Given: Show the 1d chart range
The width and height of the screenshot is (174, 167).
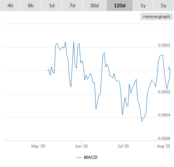Looking at the screenshot, I should coord(52,6).
